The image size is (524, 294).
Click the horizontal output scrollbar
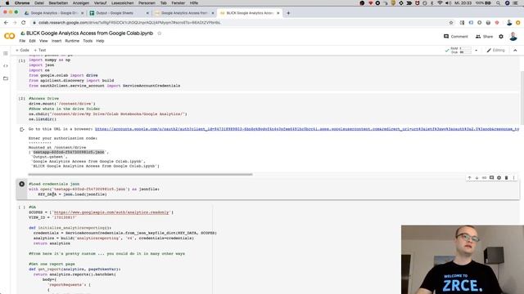[140, 174]
